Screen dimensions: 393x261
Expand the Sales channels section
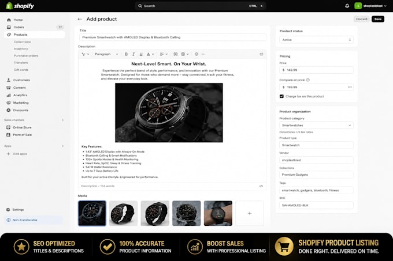coord(62,120)
